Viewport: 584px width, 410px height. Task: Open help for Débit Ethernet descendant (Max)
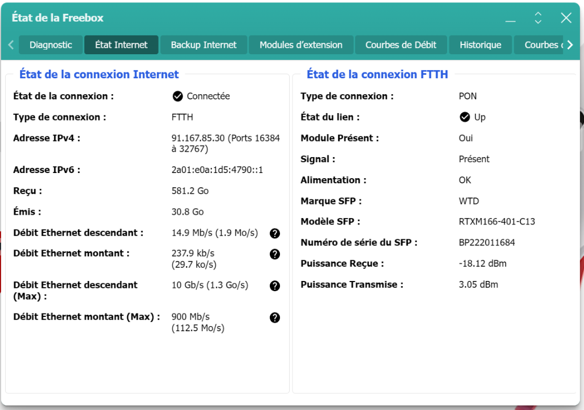(x=274, y=286)
